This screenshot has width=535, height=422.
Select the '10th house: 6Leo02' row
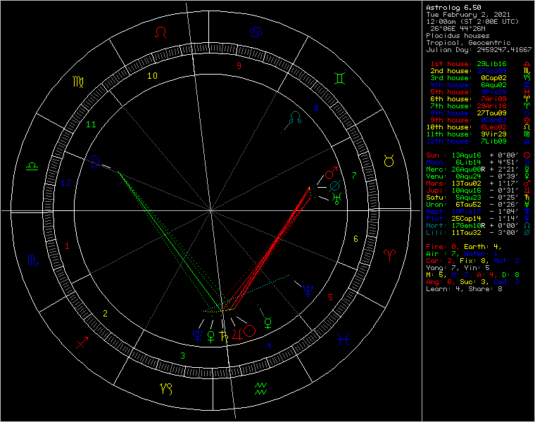(x=478, y=127)
